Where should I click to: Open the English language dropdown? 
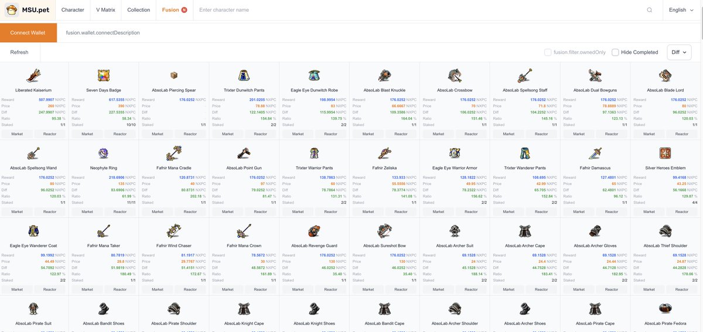(x=682, y=10)
